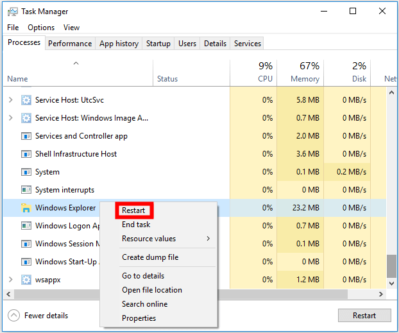The height and width of the screenshot is (333, 399).
Task: Expand the wsappx process group
Action: tap(10, 280)
